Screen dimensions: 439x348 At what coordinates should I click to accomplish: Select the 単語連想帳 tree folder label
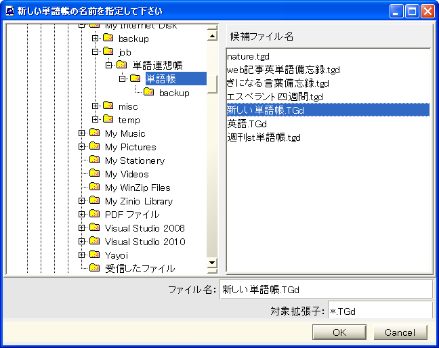point(158,65)
